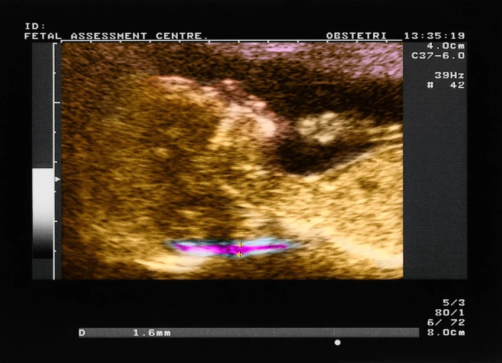Click the 13:35:19 time readout
The width and height of the screenshot is (502, 363).
(x=434, y=36)
